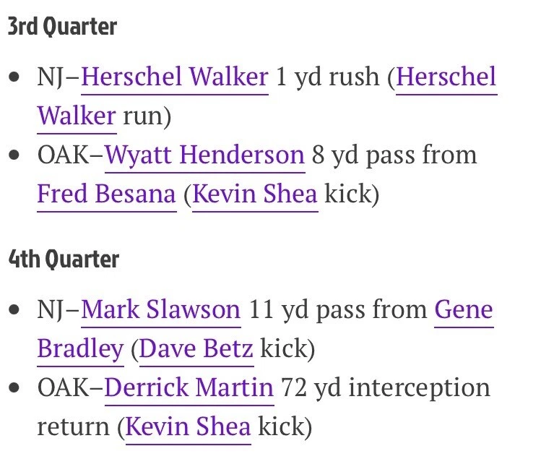Click bullet beside OAK Derrick Martin entry
Image resolution: width=541 pixels, height=459 pixels.
coord(15,389)
